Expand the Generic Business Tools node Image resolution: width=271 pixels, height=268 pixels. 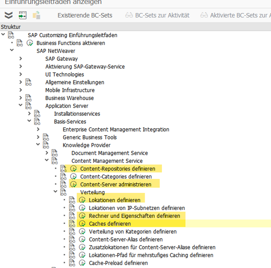pyautogui.click(x=38, y=137)
